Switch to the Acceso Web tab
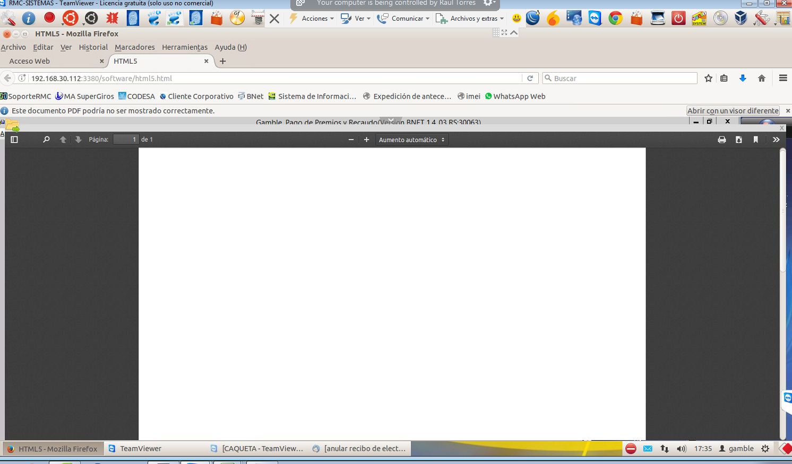Image resolution: width=792 pixels, height=464 pixels. [x=30, y=61]
